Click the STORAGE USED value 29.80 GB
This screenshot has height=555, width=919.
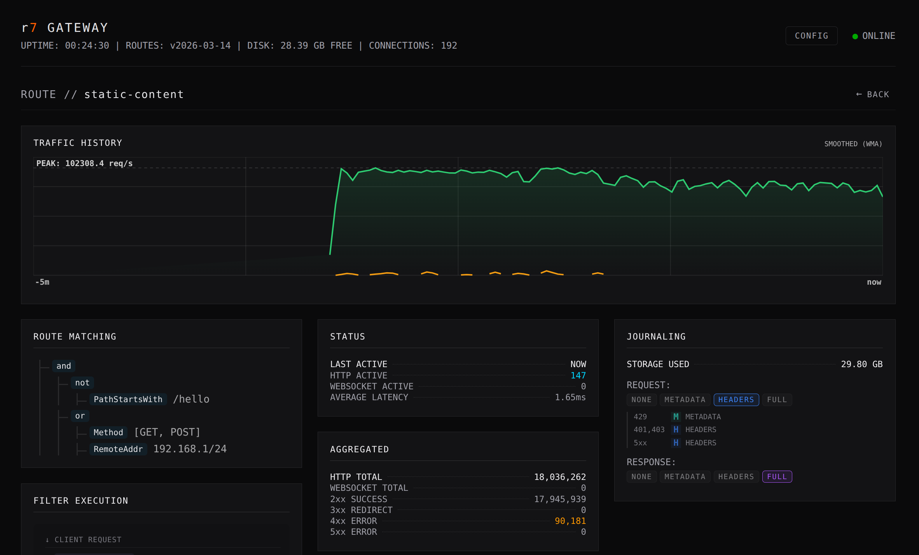pyautogui.click(x=861, y=364)
